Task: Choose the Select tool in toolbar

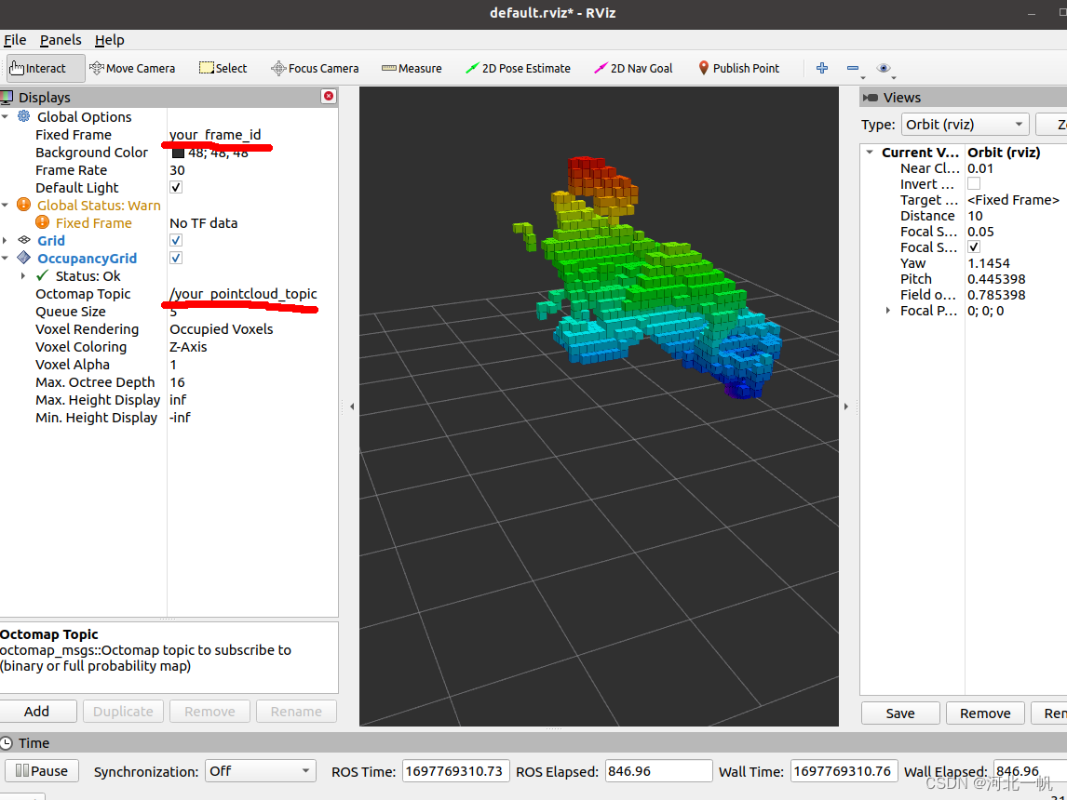Action: 223,68
